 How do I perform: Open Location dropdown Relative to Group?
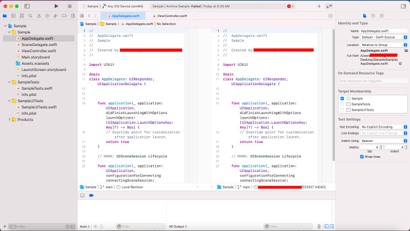[x=384, y=45]
